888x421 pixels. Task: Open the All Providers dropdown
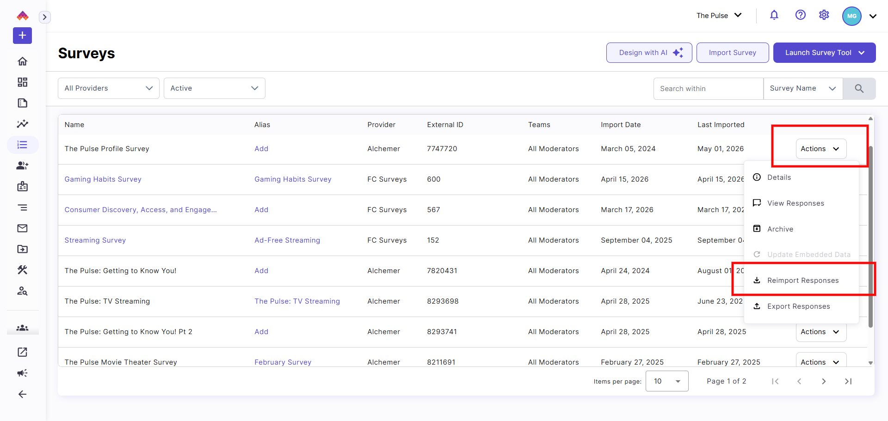(x=109, y=88)
